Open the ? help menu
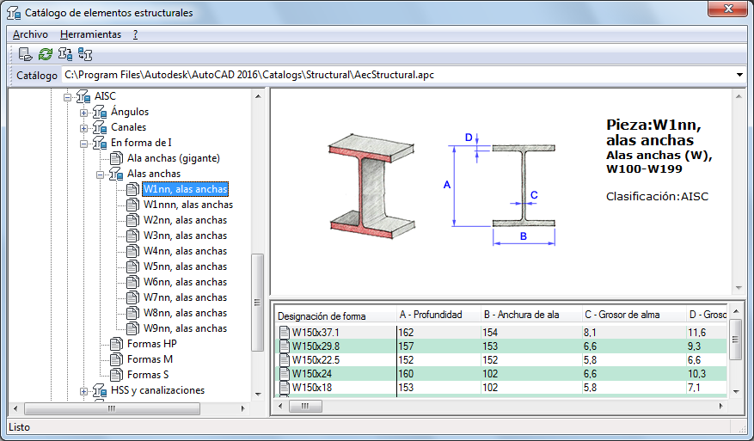 pos(135,34)
